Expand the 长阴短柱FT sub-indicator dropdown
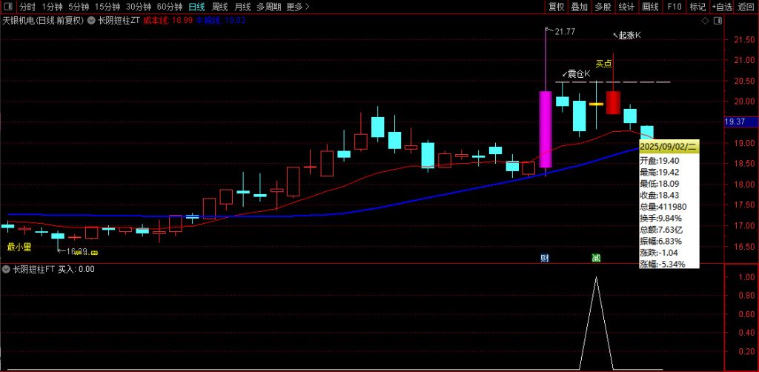 tap(7, 270)
